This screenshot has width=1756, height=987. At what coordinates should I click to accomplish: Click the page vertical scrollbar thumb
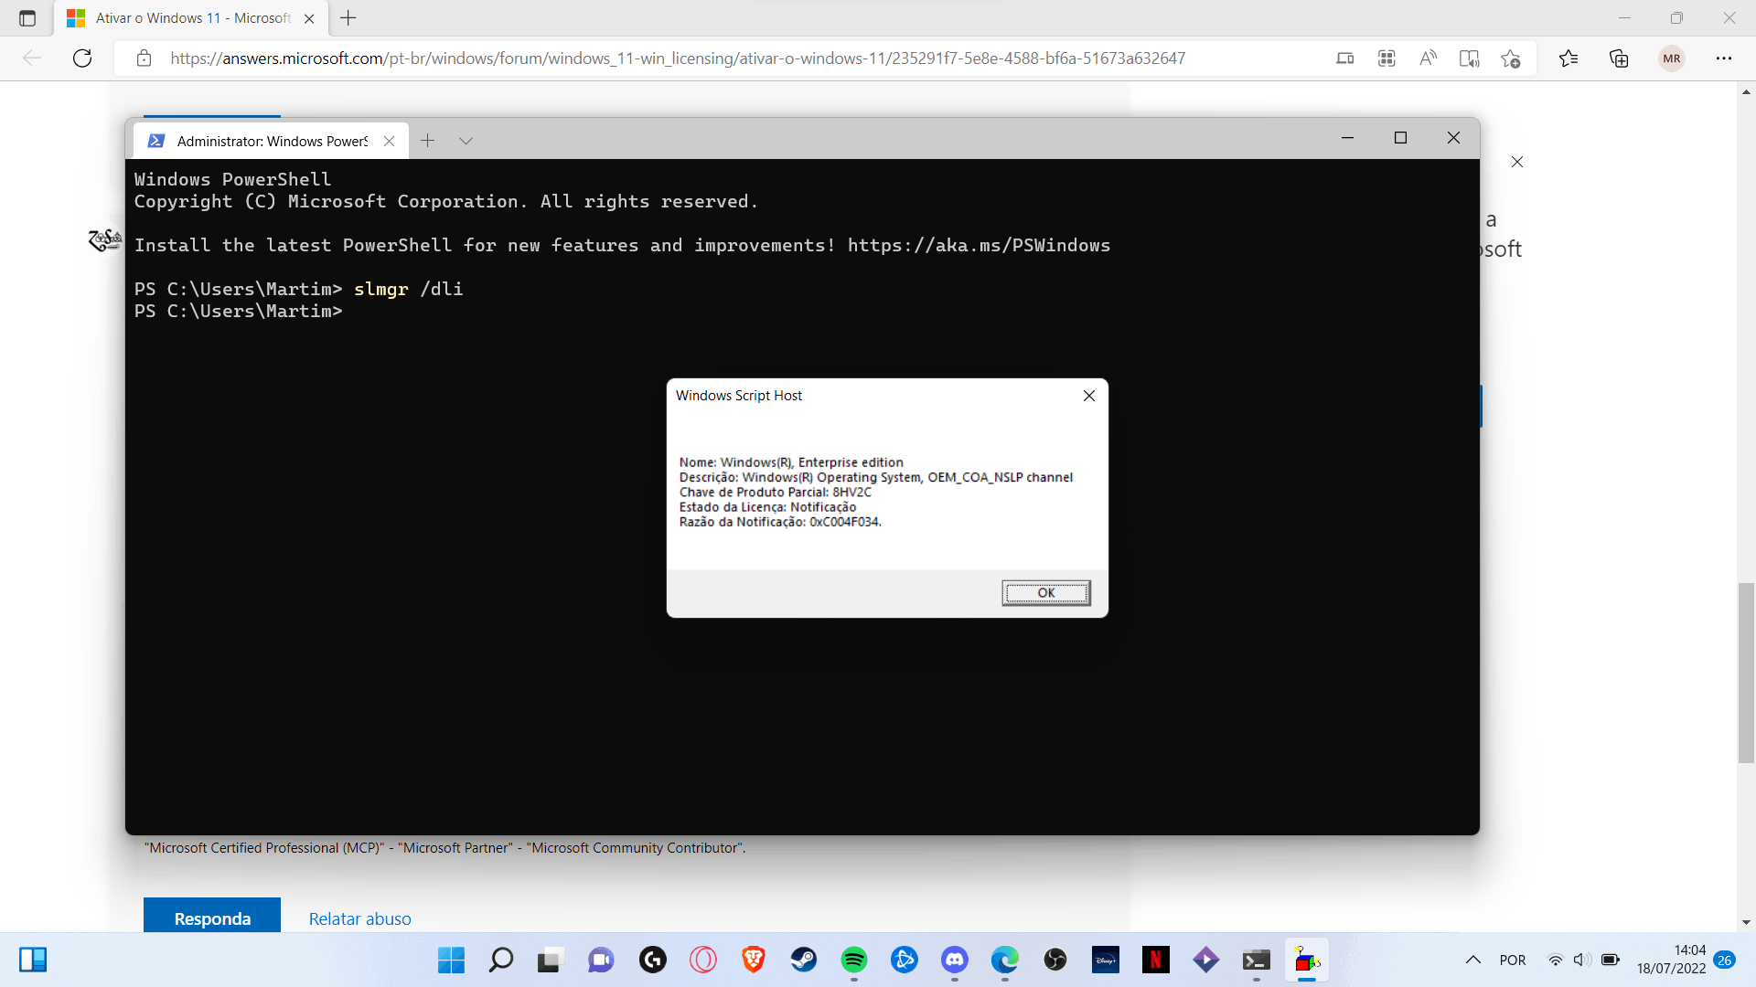[x=1746, y=672]
